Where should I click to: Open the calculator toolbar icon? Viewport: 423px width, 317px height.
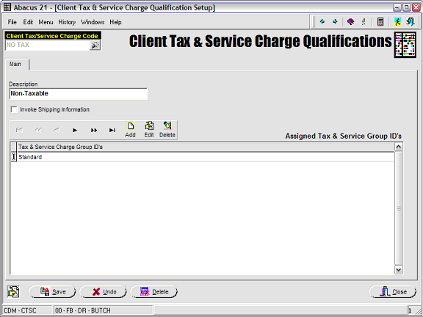[x=380, y=21]
